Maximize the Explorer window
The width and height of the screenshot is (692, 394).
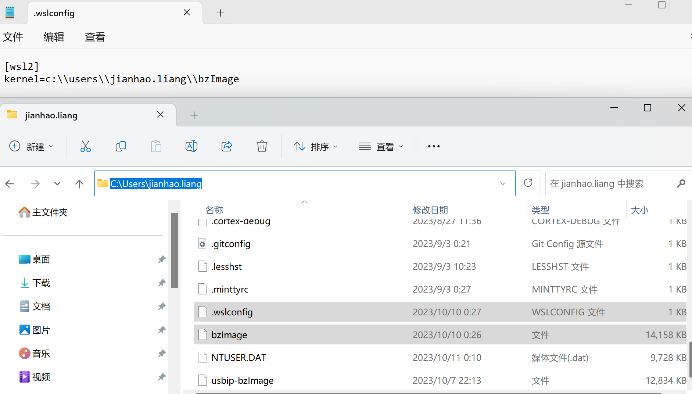[648, 108]
